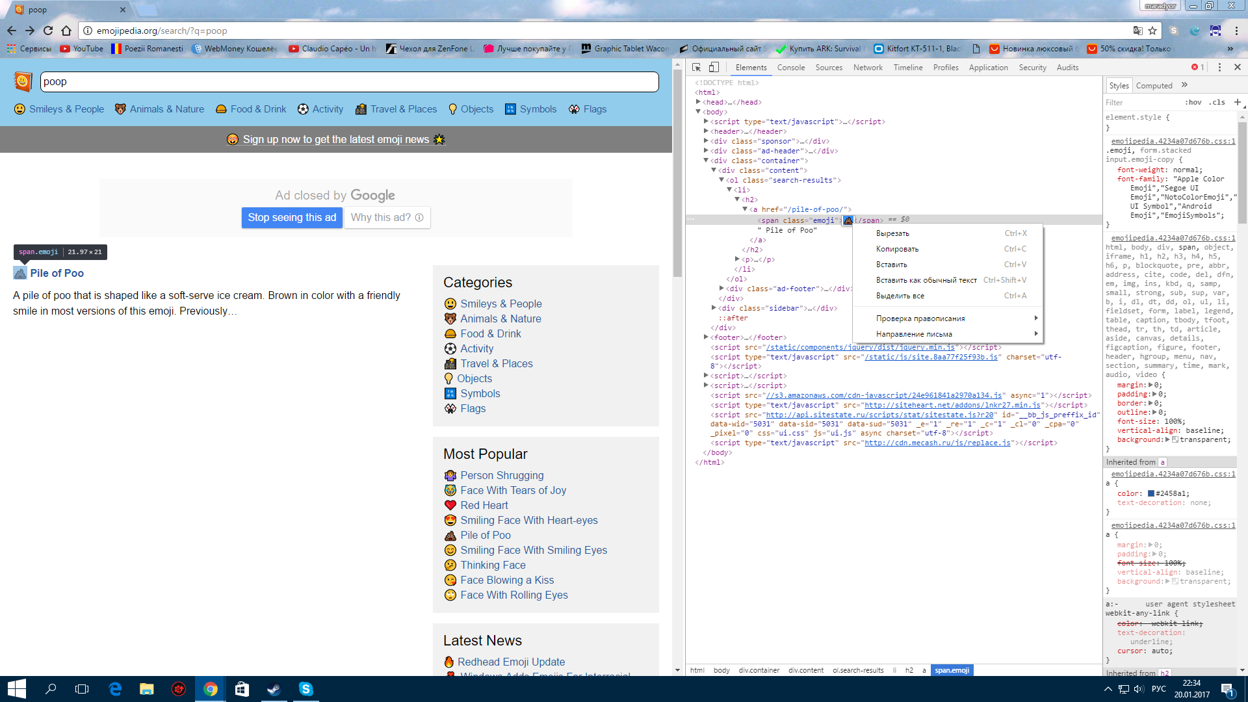Open the Windows Start menu

(16, 689)
